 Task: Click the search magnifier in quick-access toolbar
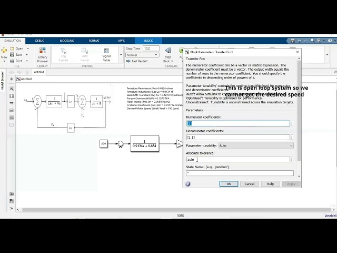tap(312, 41)
